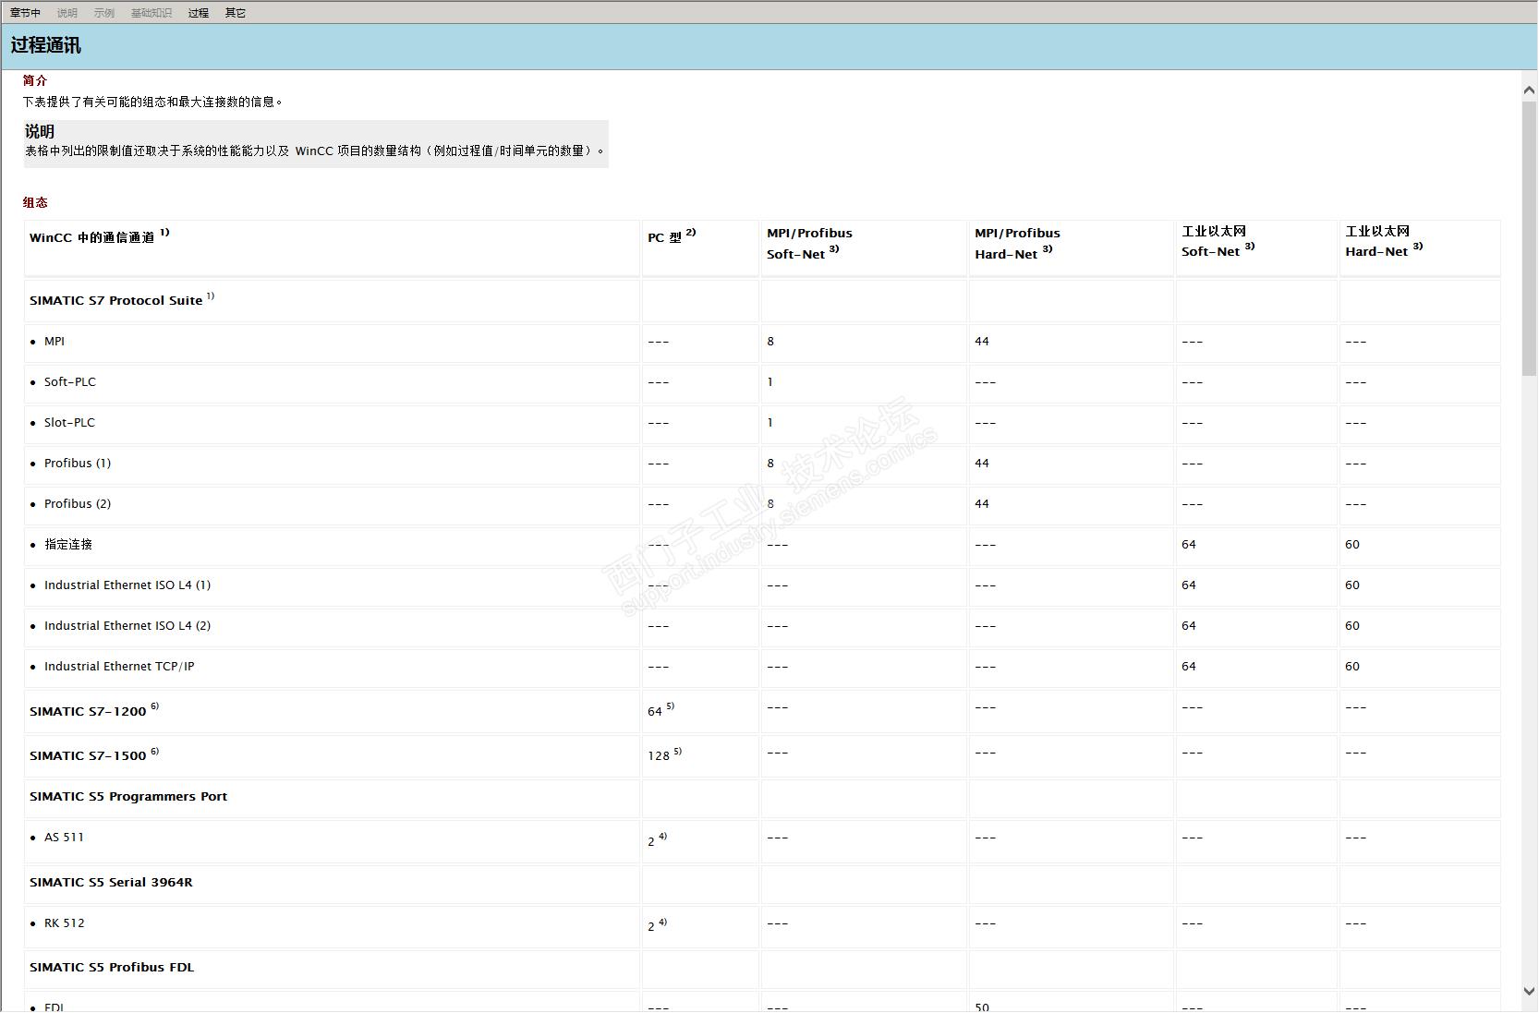
Task: Click the value 2 in the AS 511 row
Action: point(651,841)
